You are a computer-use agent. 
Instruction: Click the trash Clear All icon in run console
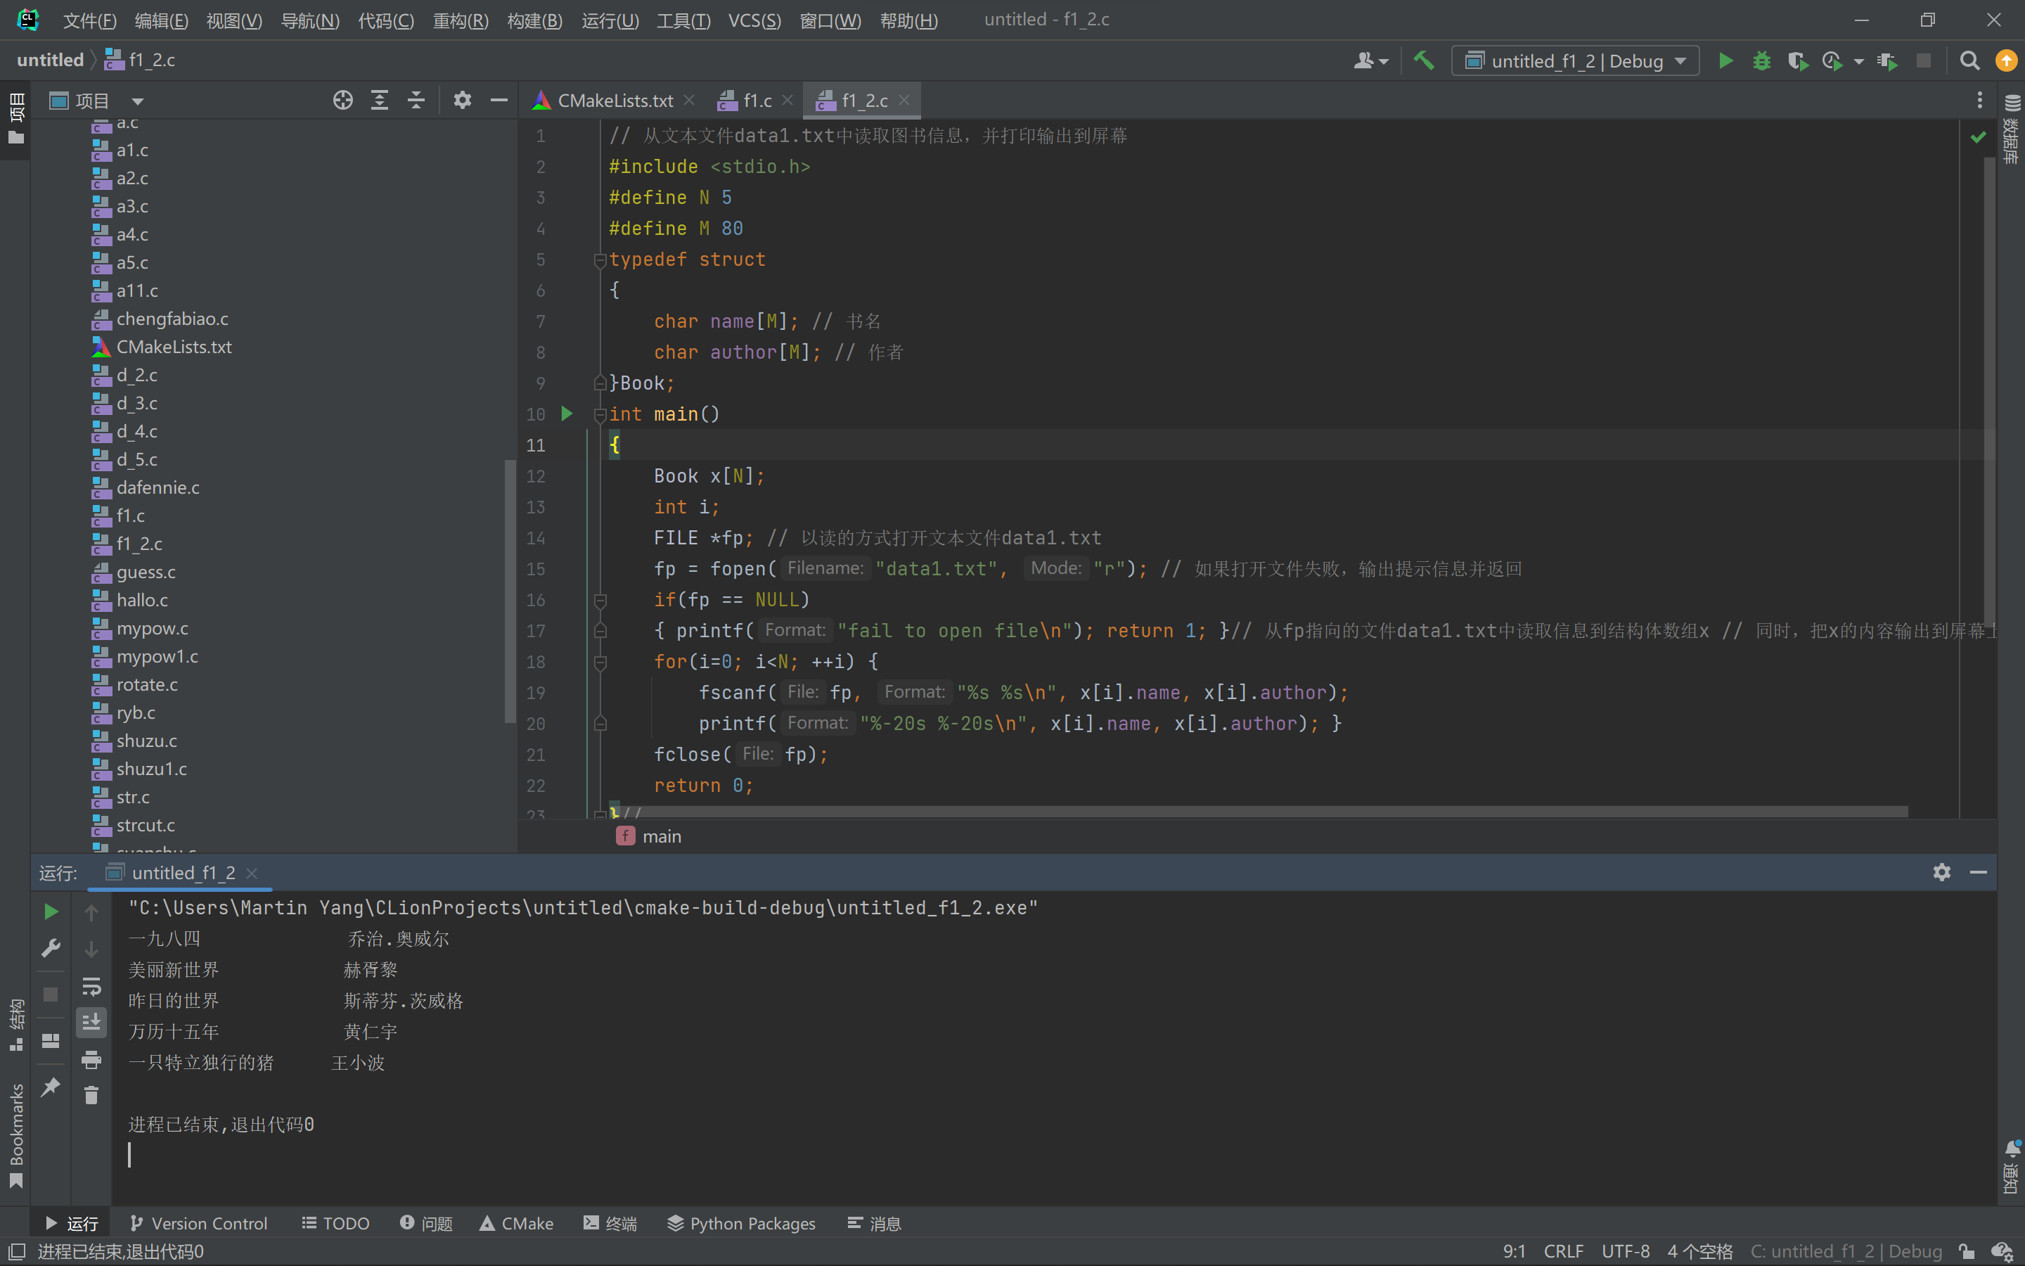[x=91, y=1096]
